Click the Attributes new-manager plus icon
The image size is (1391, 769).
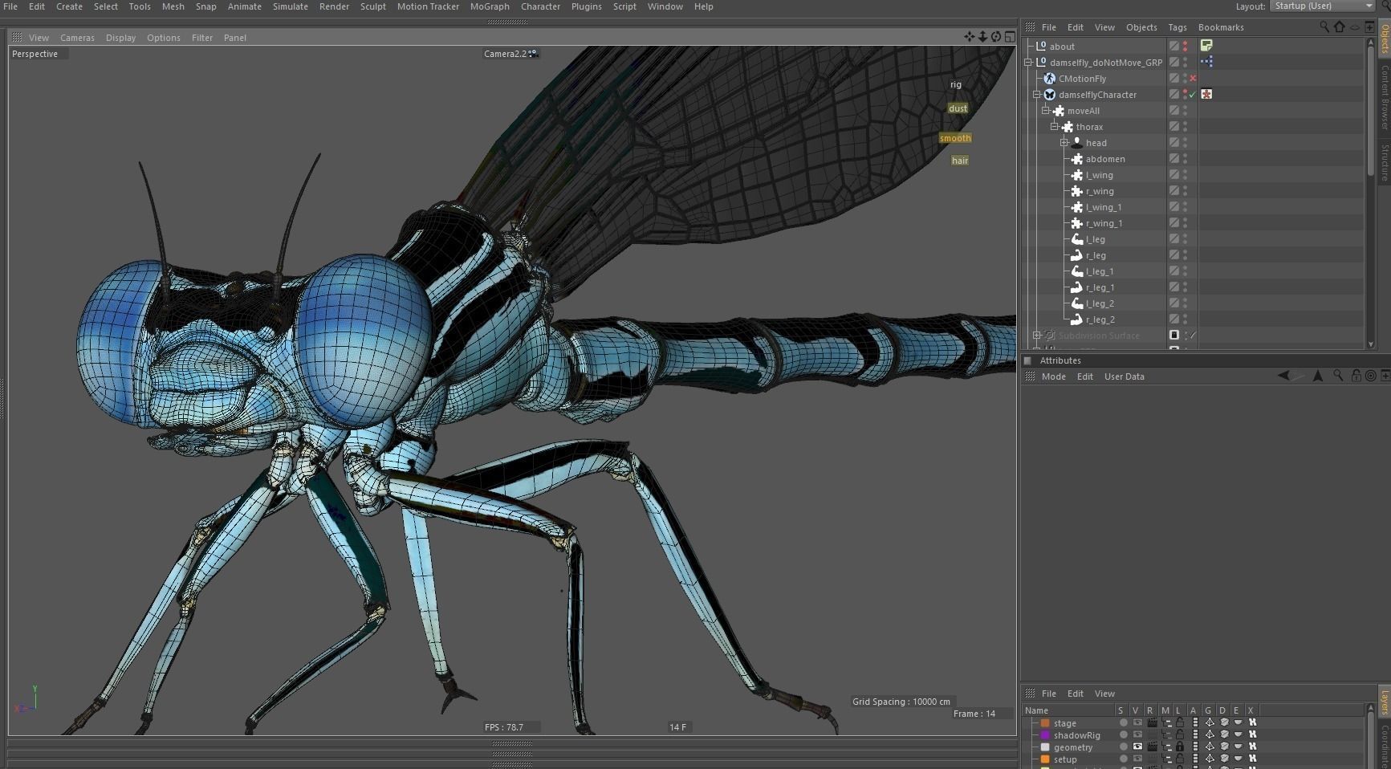pyautogui.click(x=1385, y=376)
